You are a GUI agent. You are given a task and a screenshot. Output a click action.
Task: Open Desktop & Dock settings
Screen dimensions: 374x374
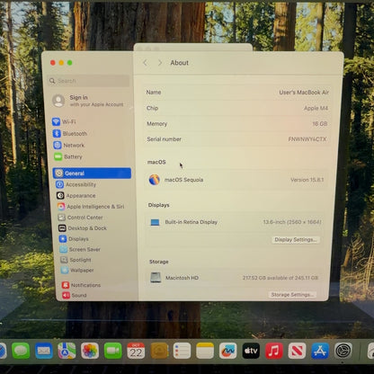83,228
